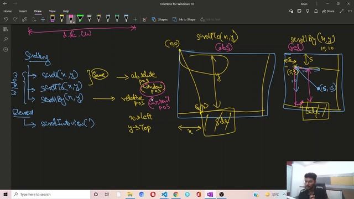
Task: Select the purple highlighter in the pen row
Action: 53,18
